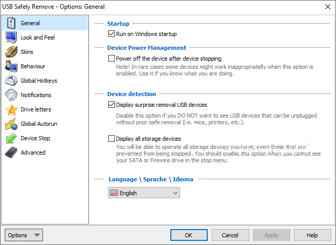Open the English language dropdown

pyautogui.click(x=144, y=193)
